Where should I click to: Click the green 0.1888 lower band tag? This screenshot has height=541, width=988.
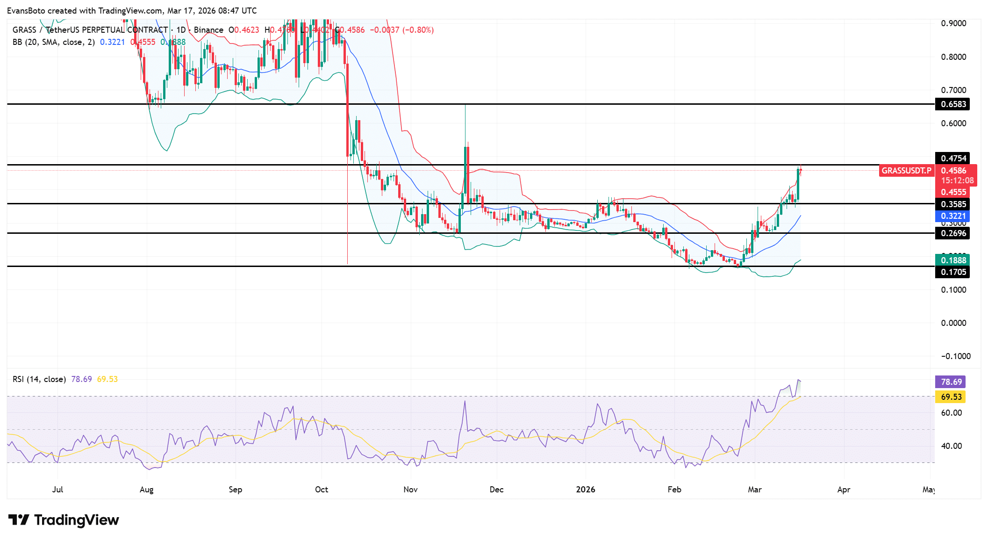tap(952, 260)
